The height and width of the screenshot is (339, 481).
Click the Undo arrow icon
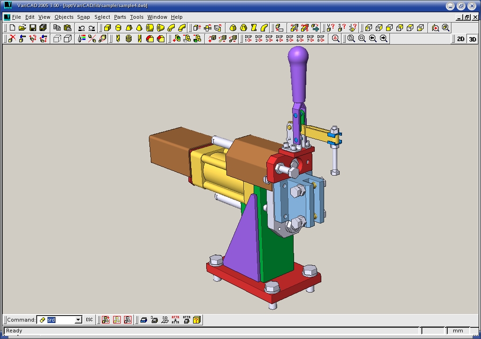(81, 28)
